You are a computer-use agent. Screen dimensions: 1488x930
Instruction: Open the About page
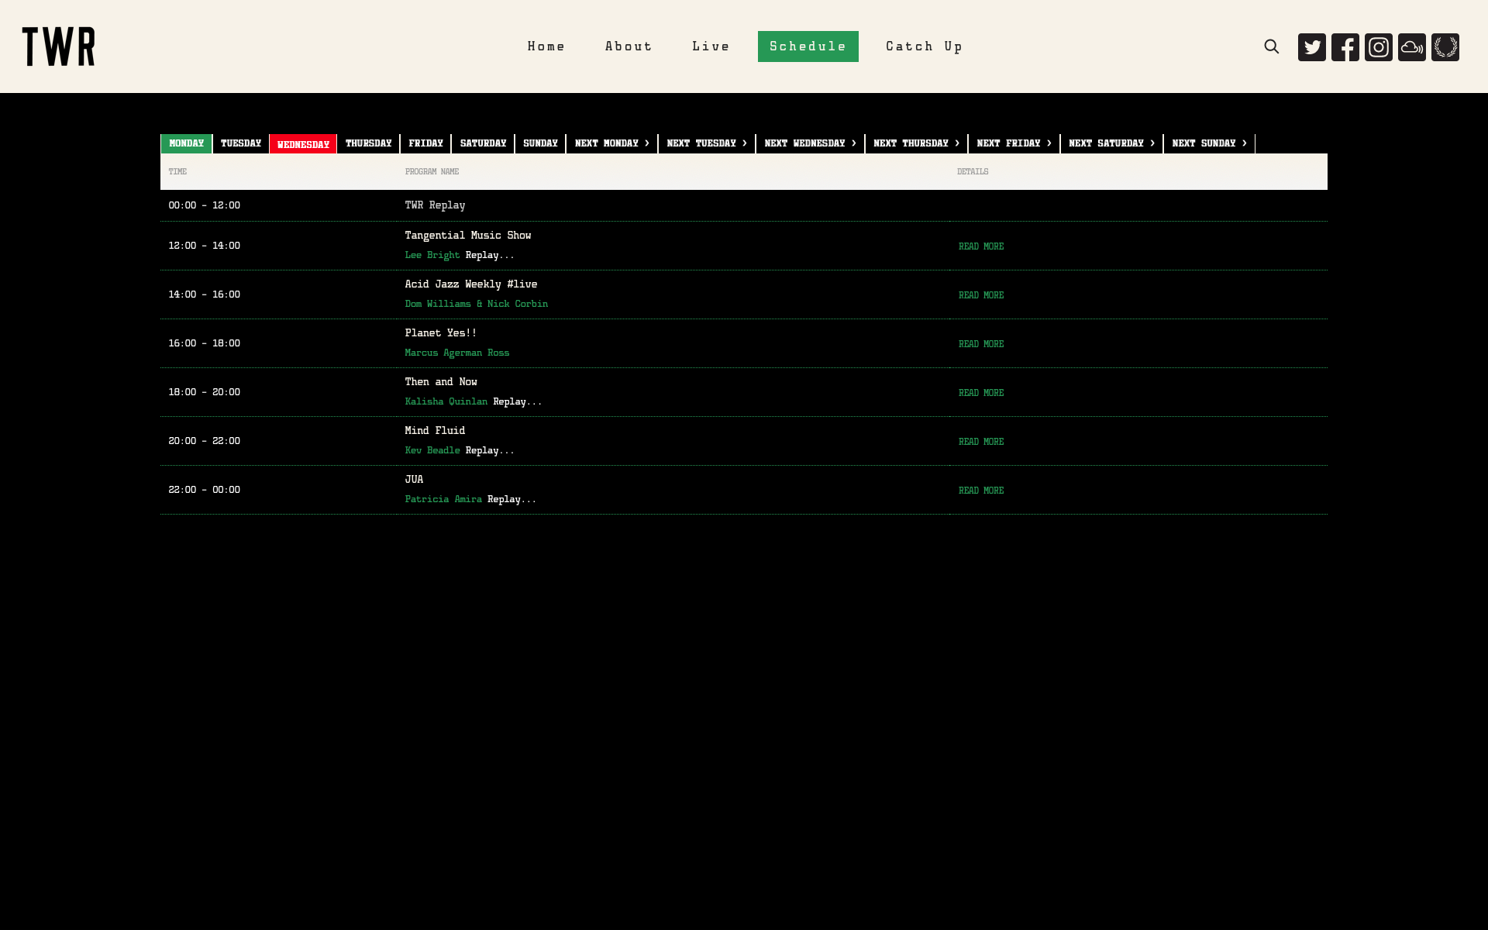(x=629, y=46)
